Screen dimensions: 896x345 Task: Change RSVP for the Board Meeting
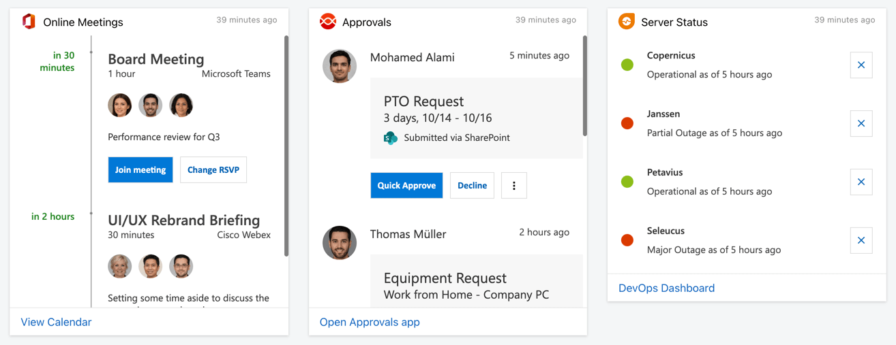click(x=213, y=170)
